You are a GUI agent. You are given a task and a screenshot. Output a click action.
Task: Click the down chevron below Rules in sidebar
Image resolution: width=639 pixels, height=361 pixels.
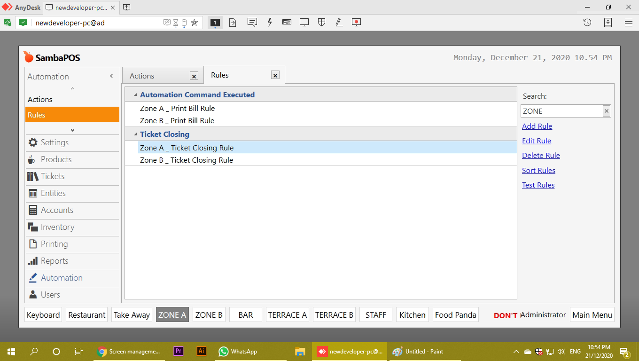(x=72, y=130)
